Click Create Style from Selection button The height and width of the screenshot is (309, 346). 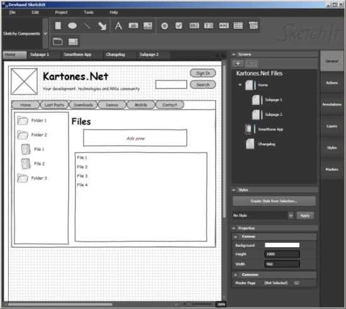click(x=274, y=201)
